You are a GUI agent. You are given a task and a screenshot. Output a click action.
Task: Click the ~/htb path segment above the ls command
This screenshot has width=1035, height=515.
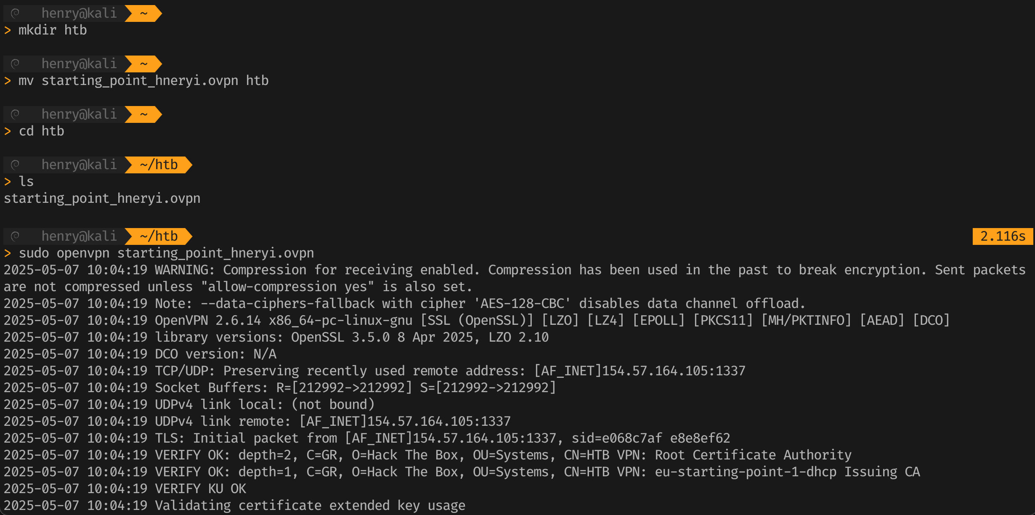159,165
